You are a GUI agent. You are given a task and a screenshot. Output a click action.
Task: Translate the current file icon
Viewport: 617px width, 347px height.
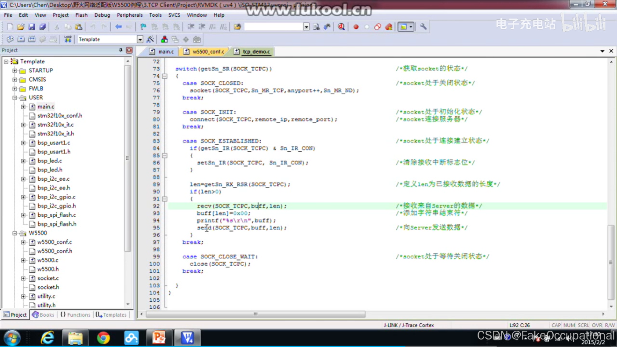(x=10, y=40)
